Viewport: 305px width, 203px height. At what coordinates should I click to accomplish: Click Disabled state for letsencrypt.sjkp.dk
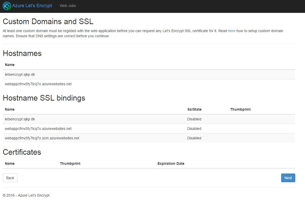click(x=194, y=119)
